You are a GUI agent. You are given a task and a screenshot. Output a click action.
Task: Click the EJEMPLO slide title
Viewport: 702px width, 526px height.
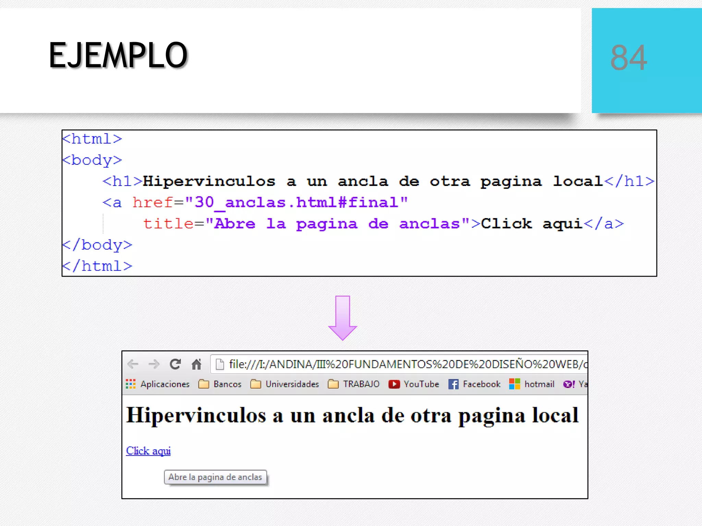coord(118,55)
